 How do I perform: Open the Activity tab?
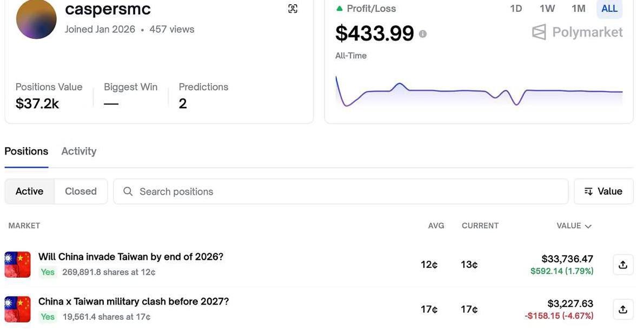(79, 152)
